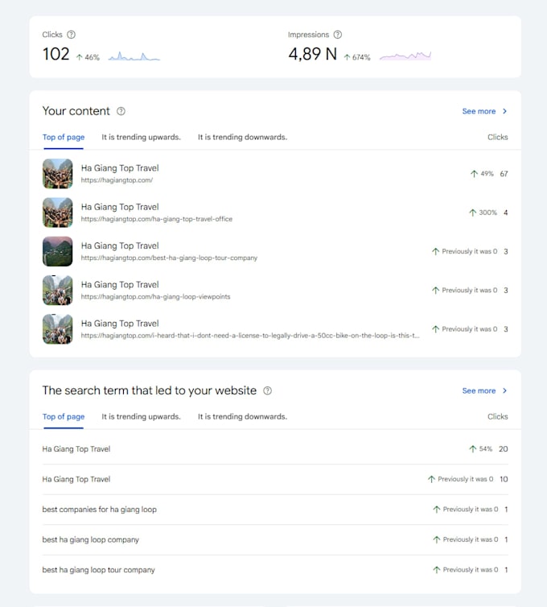Click the 49% increase arrow icon

pos(474,174)
